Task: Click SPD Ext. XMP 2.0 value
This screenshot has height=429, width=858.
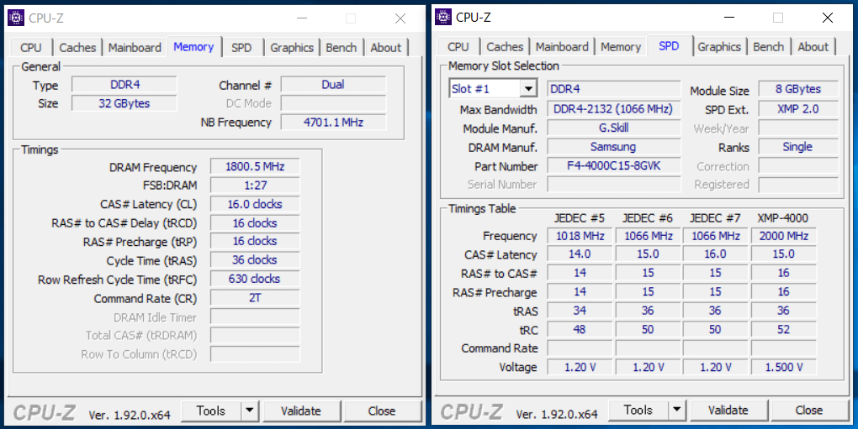Action: (x=798, y=108)
